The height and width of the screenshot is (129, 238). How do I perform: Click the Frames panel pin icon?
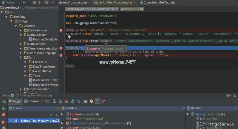[58, 108]
